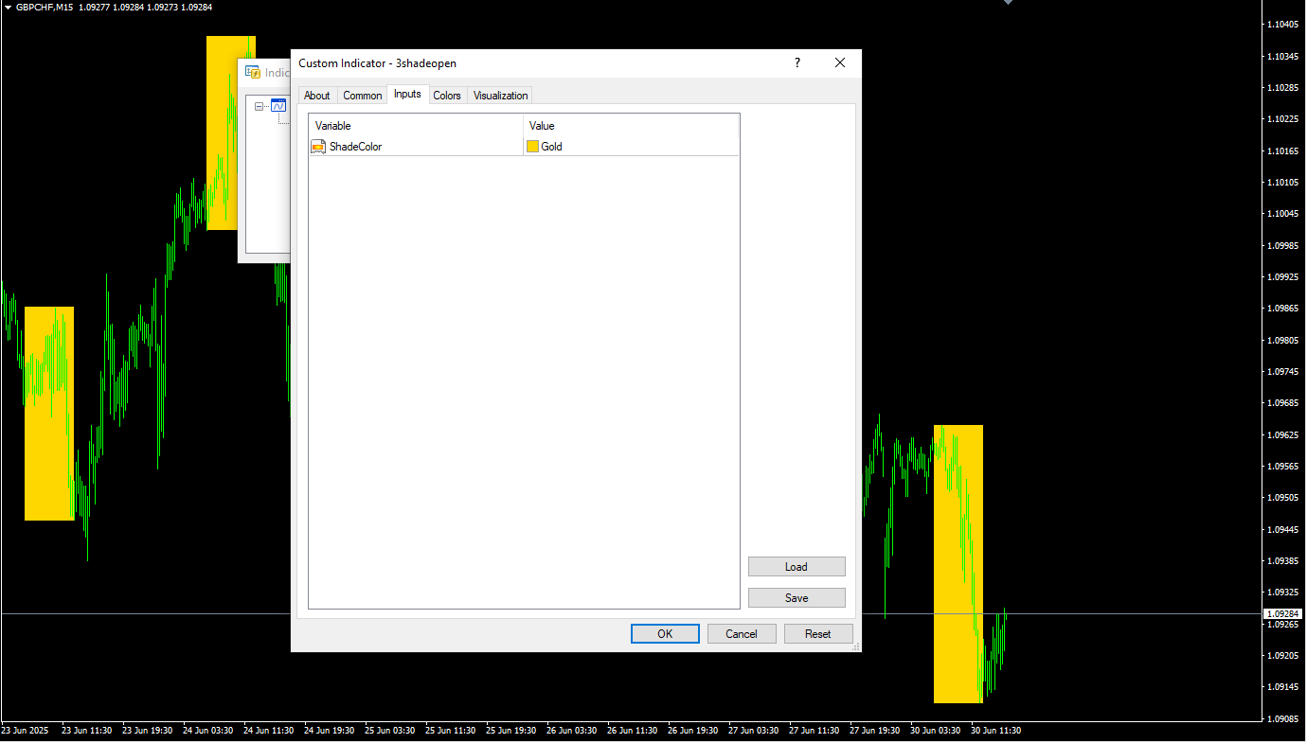Click the current price label 1.09284
1307x743 pixels.
pos(1283,614)
